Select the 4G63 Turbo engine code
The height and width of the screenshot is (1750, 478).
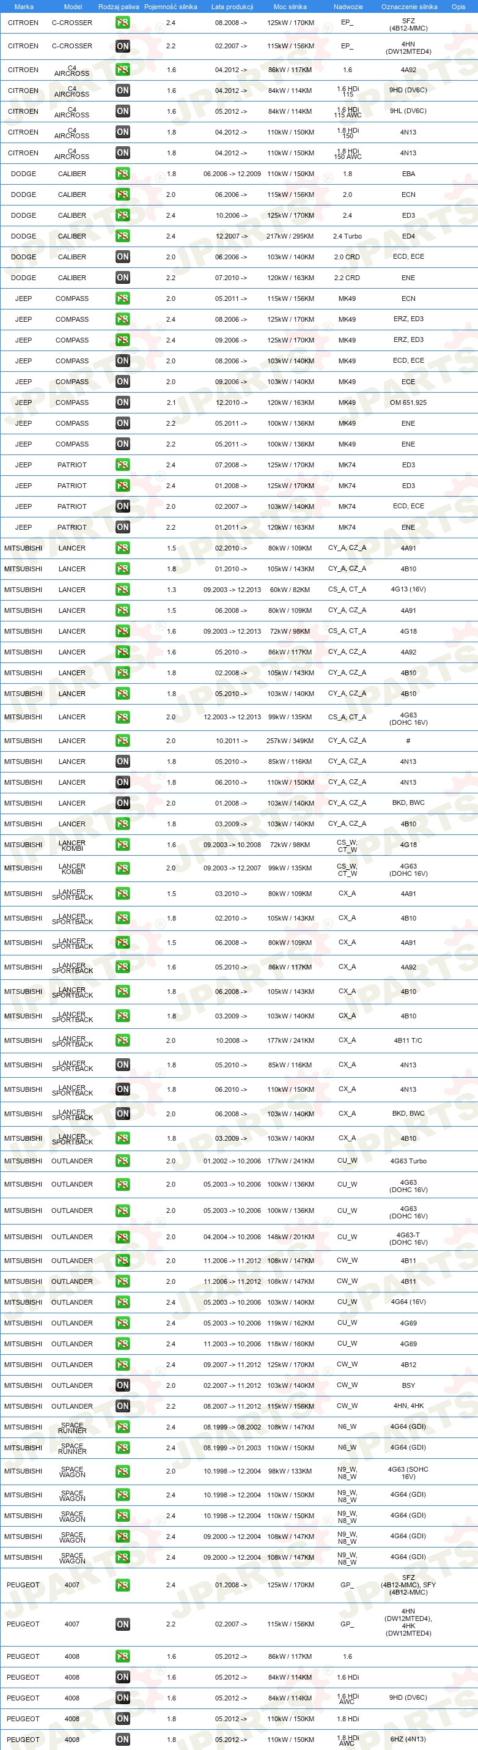click(x=408, y=1161)
